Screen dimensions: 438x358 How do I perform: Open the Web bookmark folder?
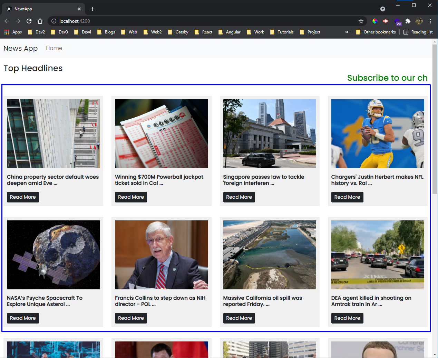(x=129, y=32)
